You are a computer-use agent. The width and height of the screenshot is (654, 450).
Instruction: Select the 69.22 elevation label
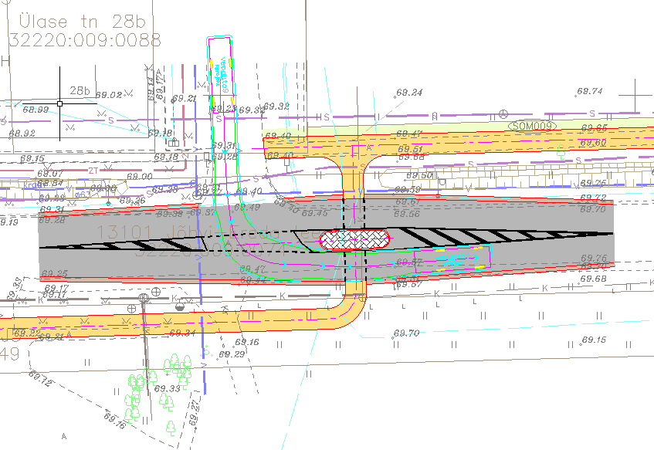tap(27, 333)
